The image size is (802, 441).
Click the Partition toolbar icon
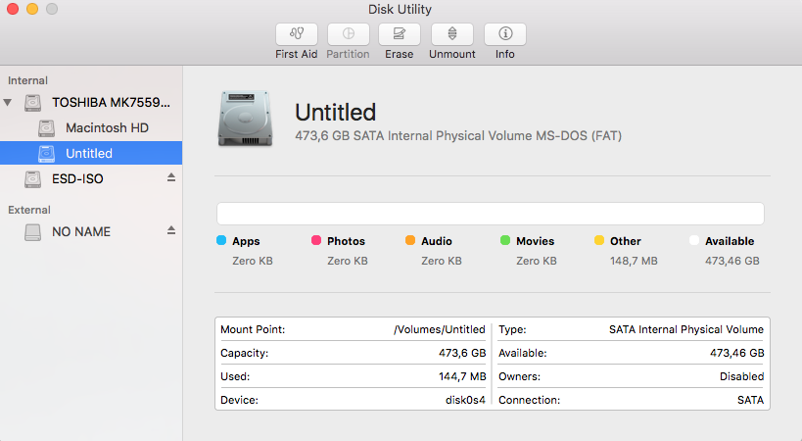pyautogui.click(x=348, y=35)
